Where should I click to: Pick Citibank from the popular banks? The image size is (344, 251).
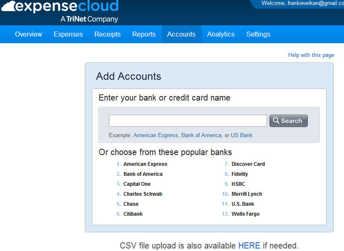[133, 214]
